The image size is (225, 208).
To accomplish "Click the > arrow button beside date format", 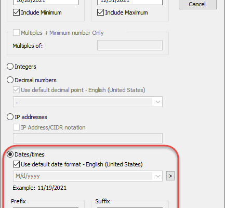I will pyautogui.click(x=170, y=176).
